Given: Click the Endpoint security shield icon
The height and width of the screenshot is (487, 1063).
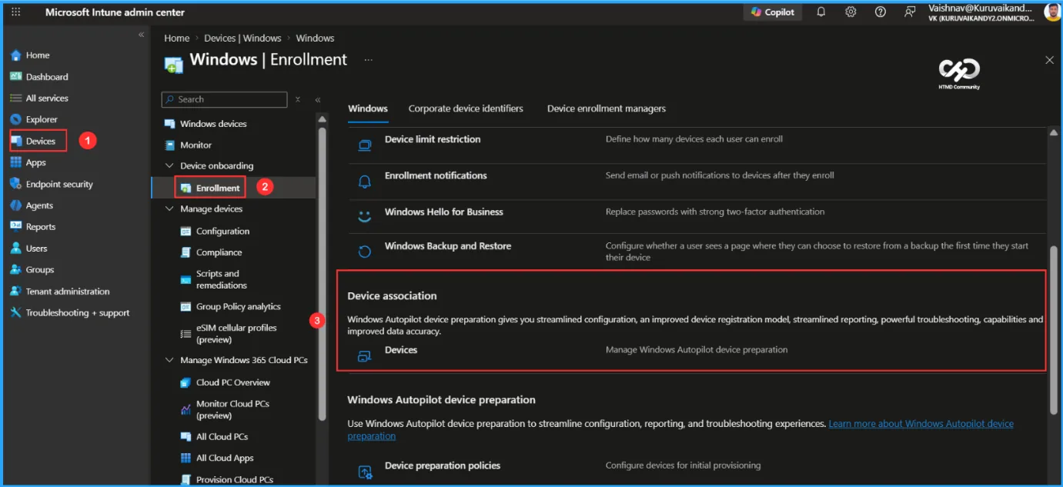Looking at the screenshot, I should (x=16, y=185).
